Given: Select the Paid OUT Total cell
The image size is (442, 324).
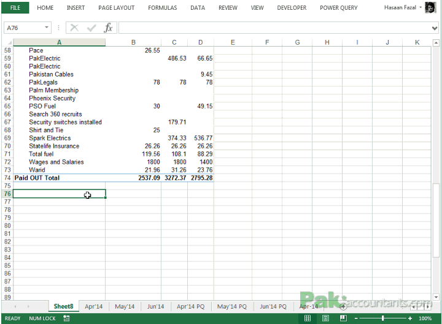Looking at the screenshot, I should (x=59, y=178).
